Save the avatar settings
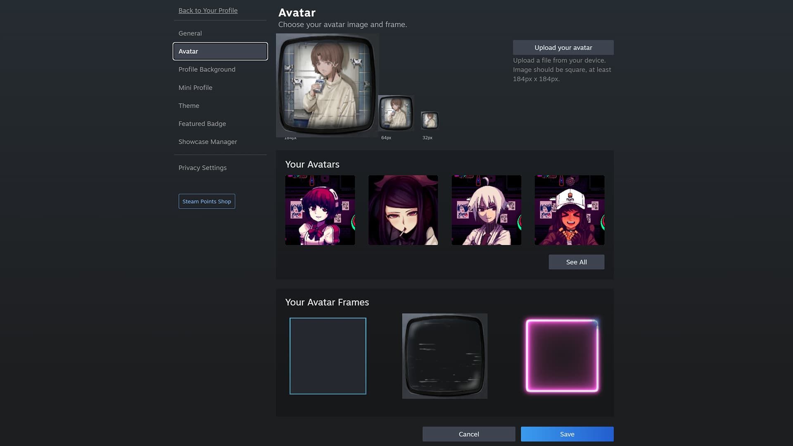The height and width of the screenshot is (446, 793). (x=567, y=434)
